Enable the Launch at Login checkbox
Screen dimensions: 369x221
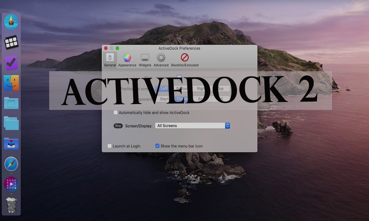[x=109, y=146]
